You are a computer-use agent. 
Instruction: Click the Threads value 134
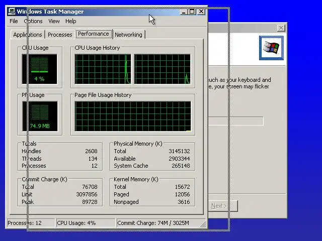(93, 159)
